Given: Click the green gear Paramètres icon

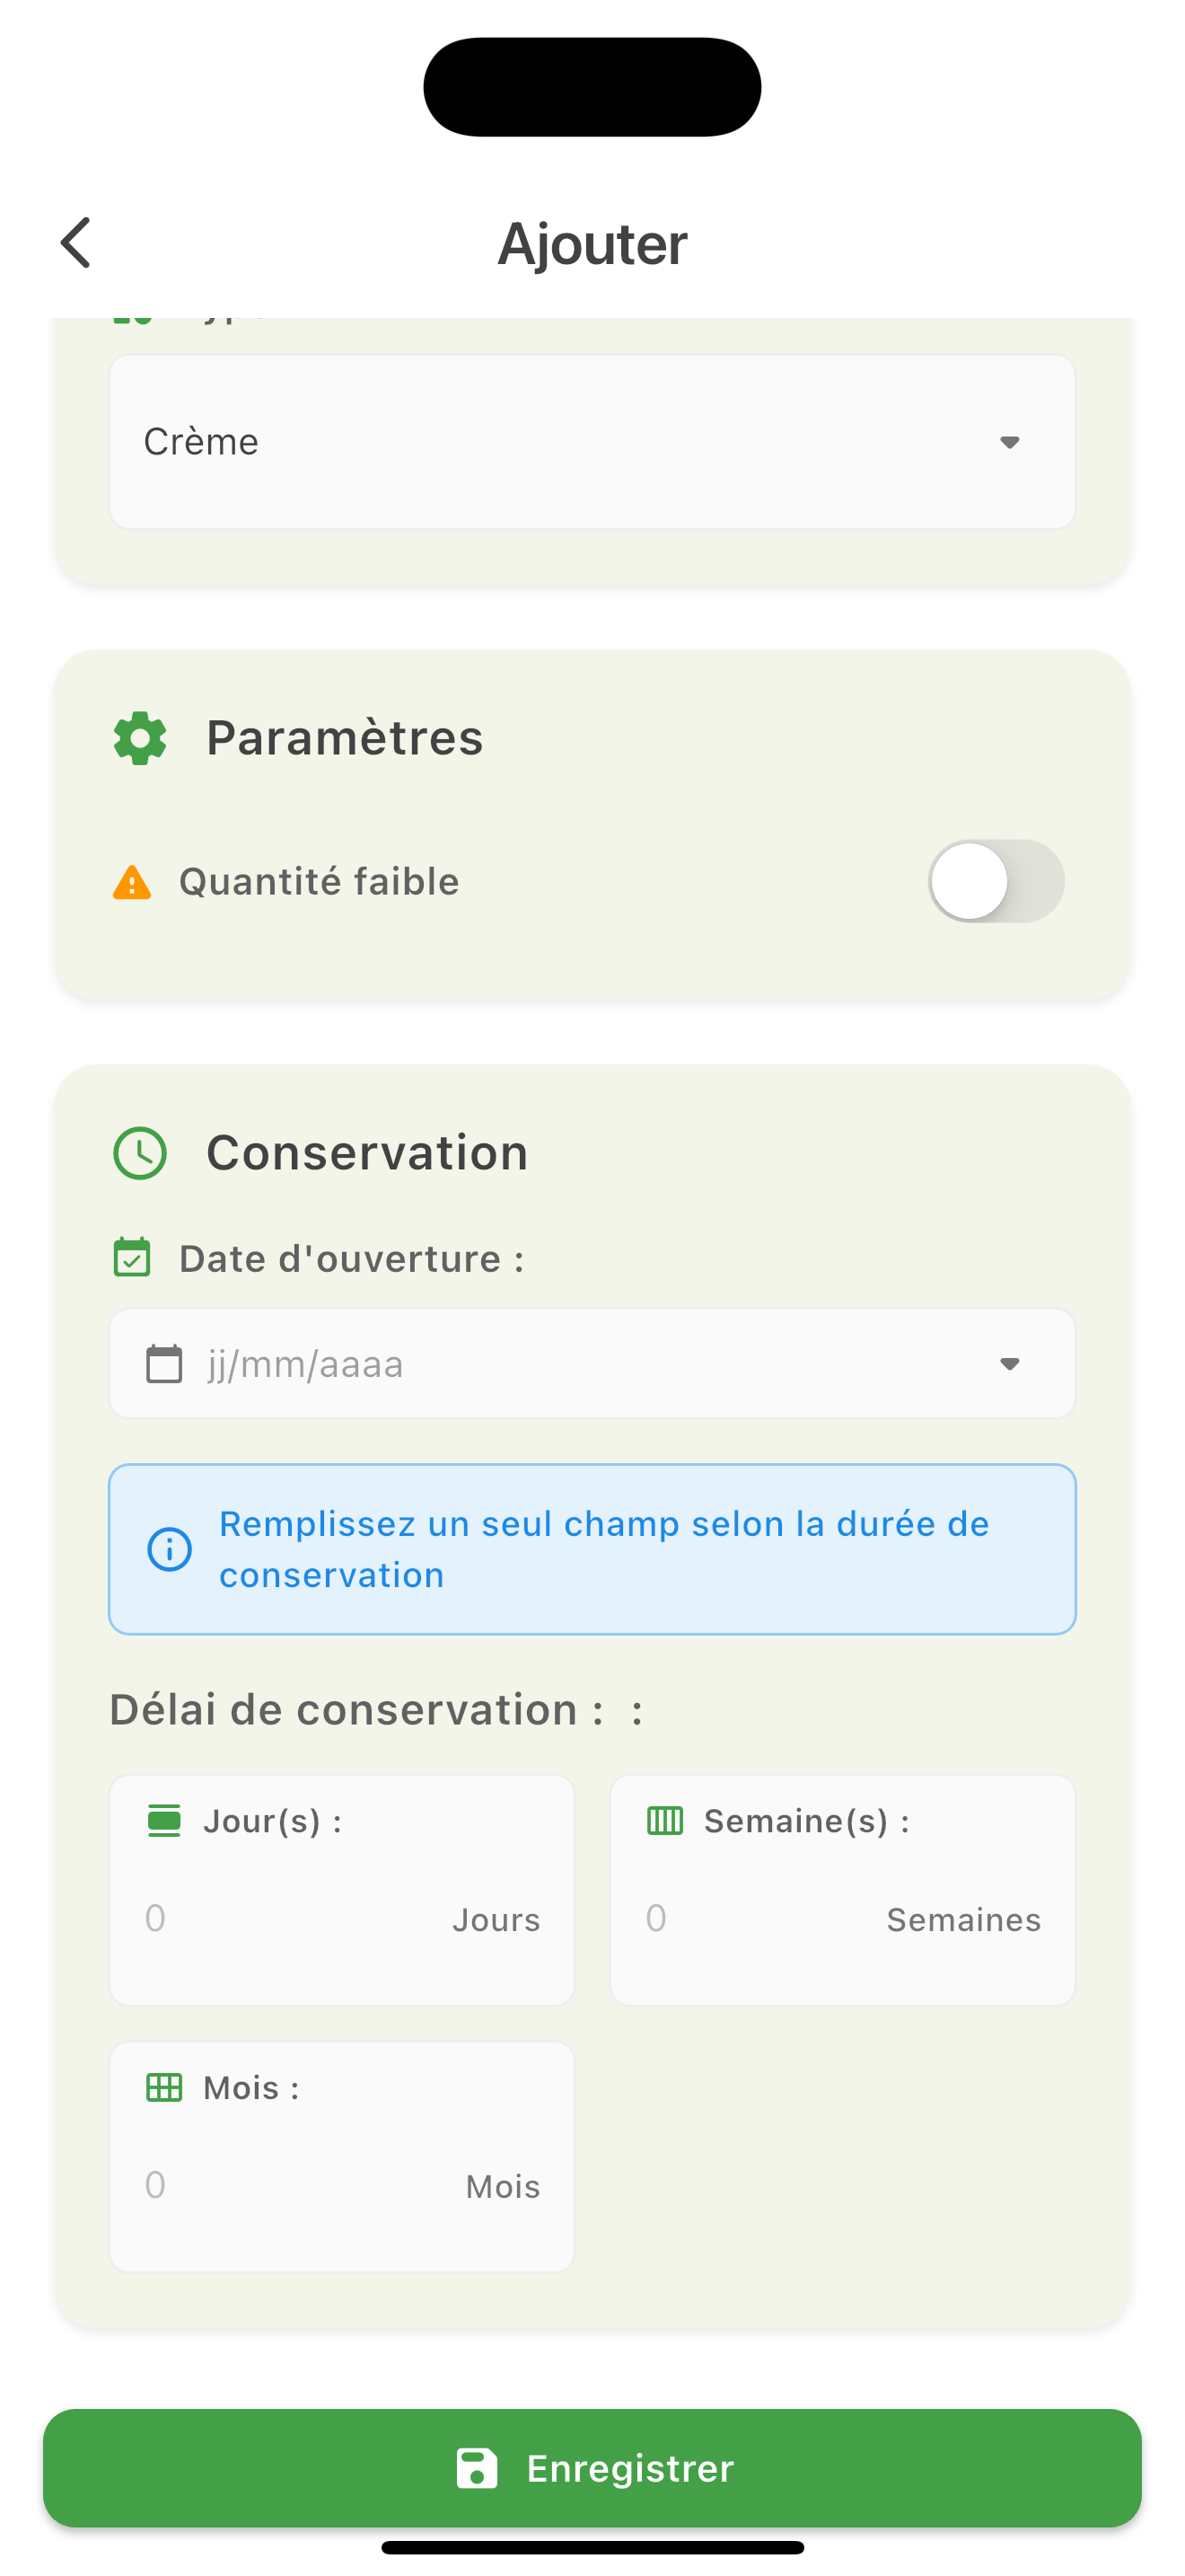Looking at the screenshot, I should click(x=140, y=739).
